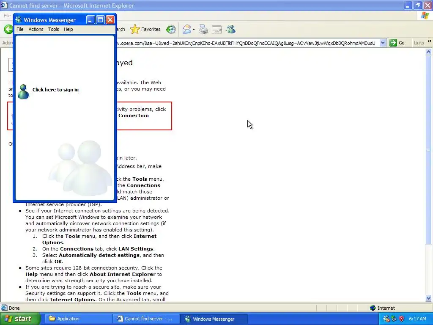Click the Print icon in IE toolbar
433x325 pixels.
pyautogui.click(x=203, y=29)
